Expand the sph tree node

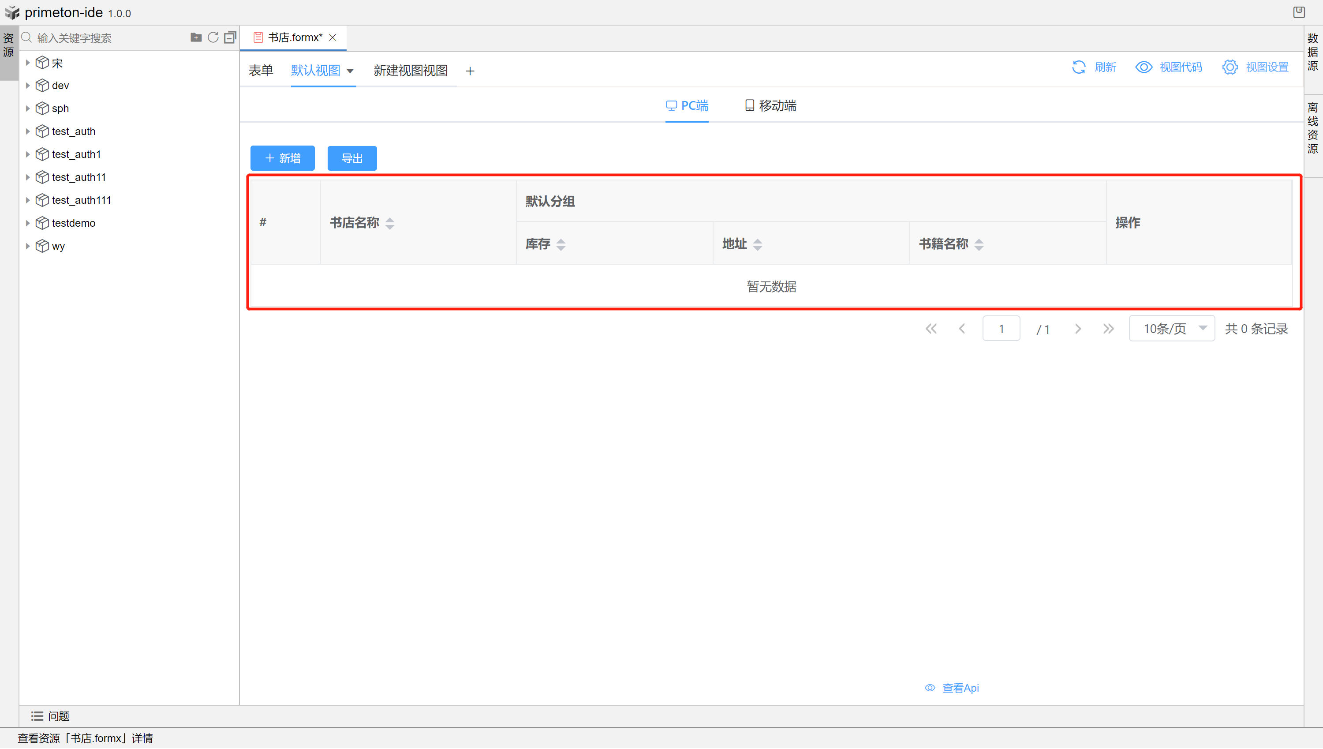pyautogui.click(x=27, y=109)
